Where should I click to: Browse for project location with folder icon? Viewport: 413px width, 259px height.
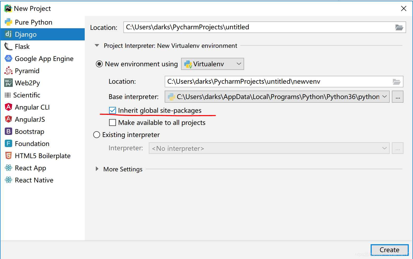tap(399, 27)
